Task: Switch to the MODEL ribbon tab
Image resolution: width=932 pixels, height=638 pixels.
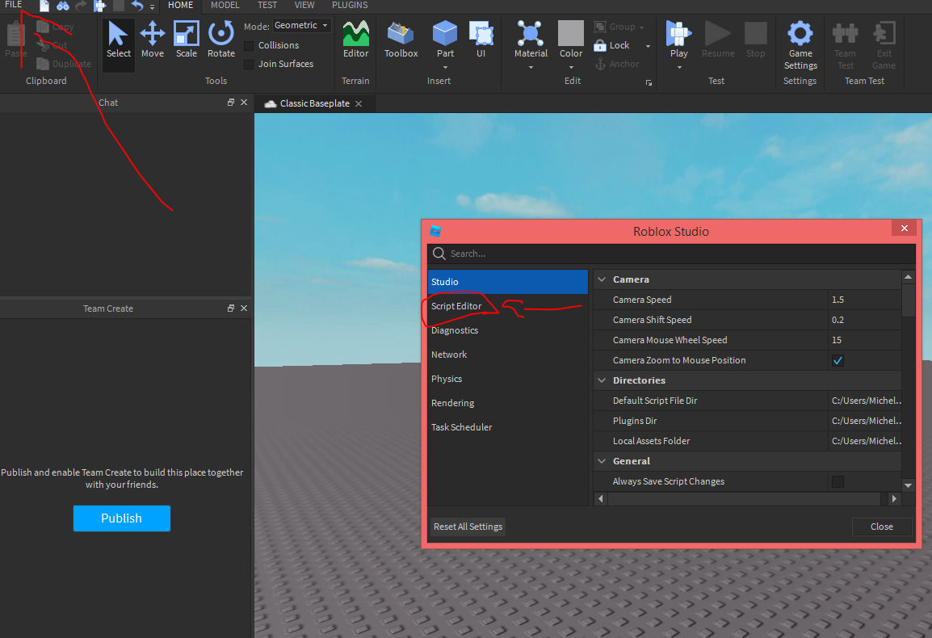Action: (x=225, y=5)
